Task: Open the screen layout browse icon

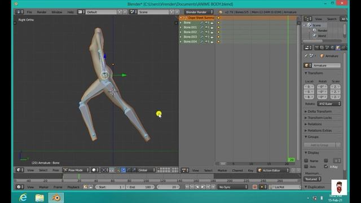Action: (x=81, y=12)
